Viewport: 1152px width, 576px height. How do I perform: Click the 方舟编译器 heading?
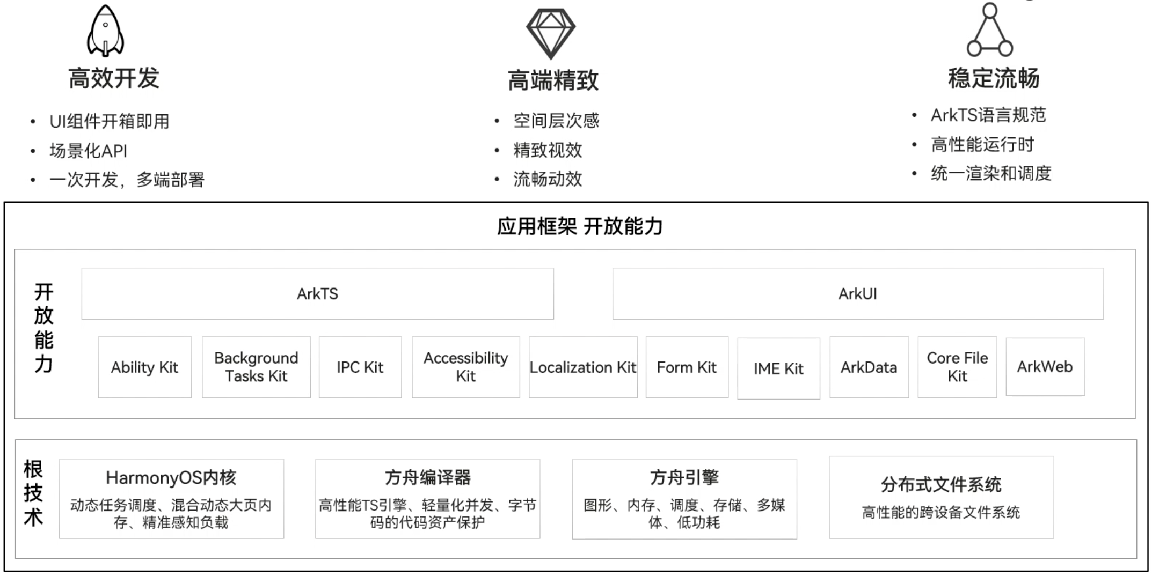coord(428,477)
